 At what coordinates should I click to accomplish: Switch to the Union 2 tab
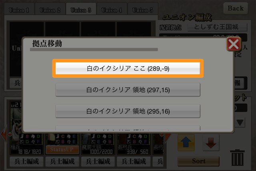pyautogui.click(x=50, y=10)
